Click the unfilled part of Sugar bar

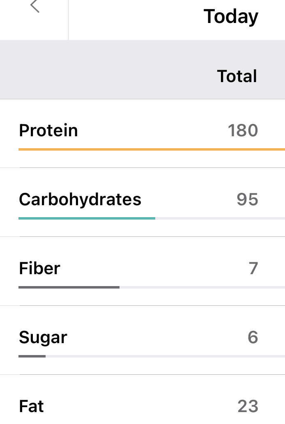coord(165,356)
